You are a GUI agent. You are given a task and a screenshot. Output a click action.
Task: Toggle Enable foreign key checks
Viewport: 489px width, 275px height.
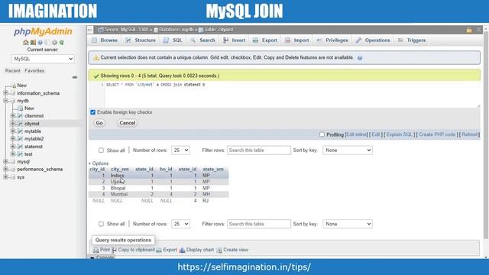pyautogui.click(x=93, y=112)
